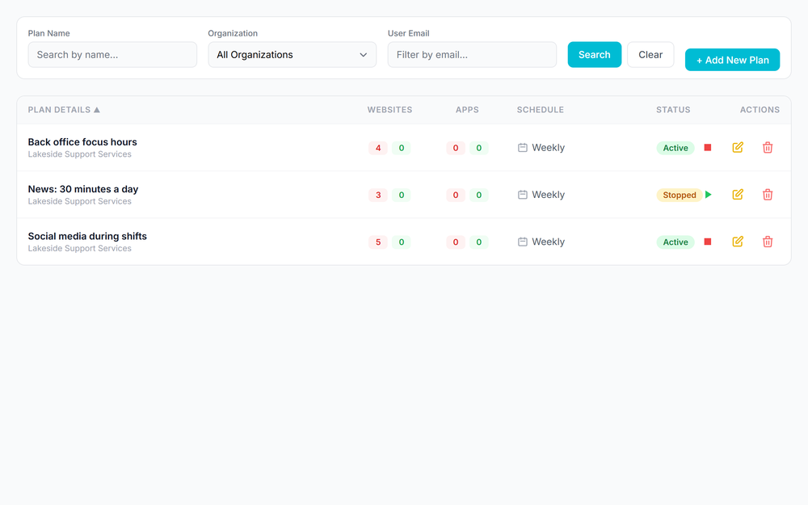Click blocked websites count 5
Screen dimensions: 808x505
tap(377, 242)
